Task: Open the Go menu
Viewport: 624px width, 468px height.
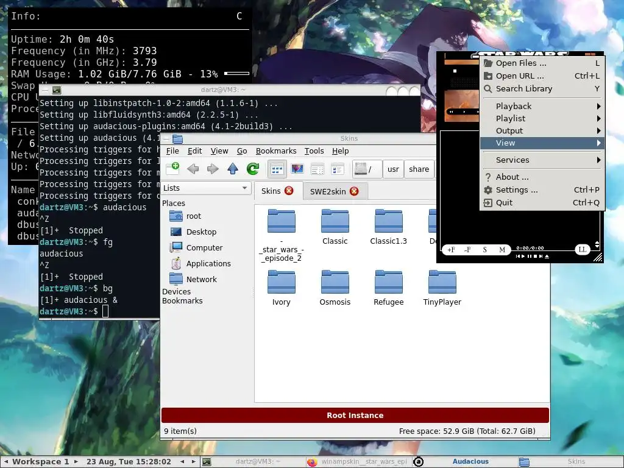Action: (x=242, y=151)
